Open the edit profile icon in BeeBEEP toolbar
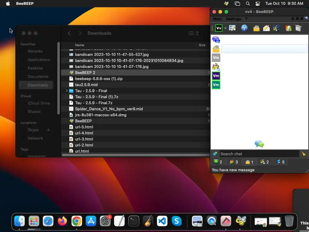This screenshot has height=232, width=309. tap(232, 28)
